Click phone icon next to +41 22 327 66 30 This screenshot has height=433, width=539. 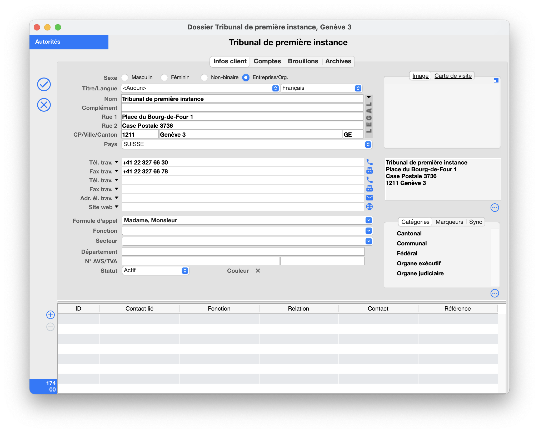370,162
